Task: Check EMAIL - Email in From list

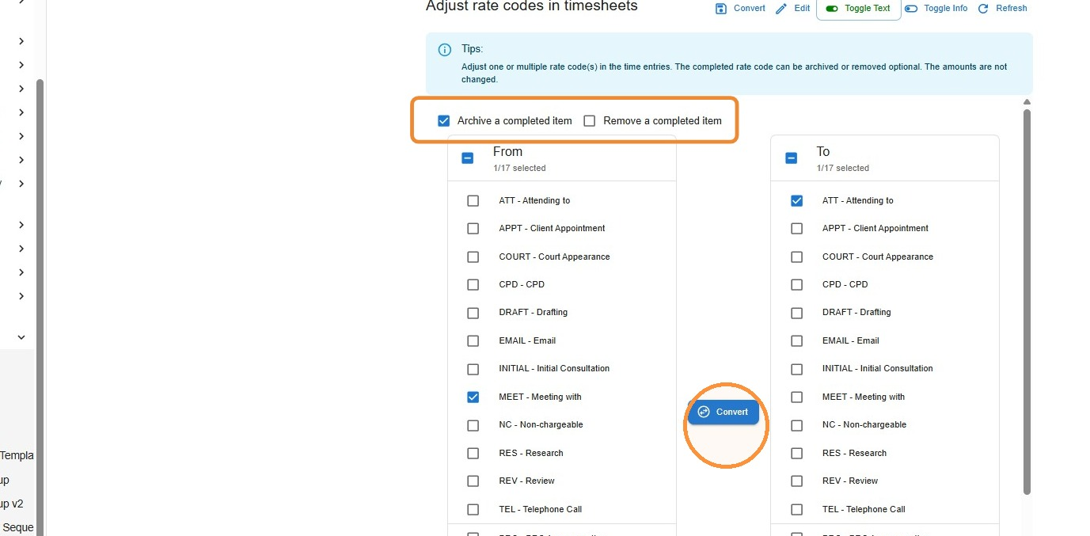Action: coord(473,341)
